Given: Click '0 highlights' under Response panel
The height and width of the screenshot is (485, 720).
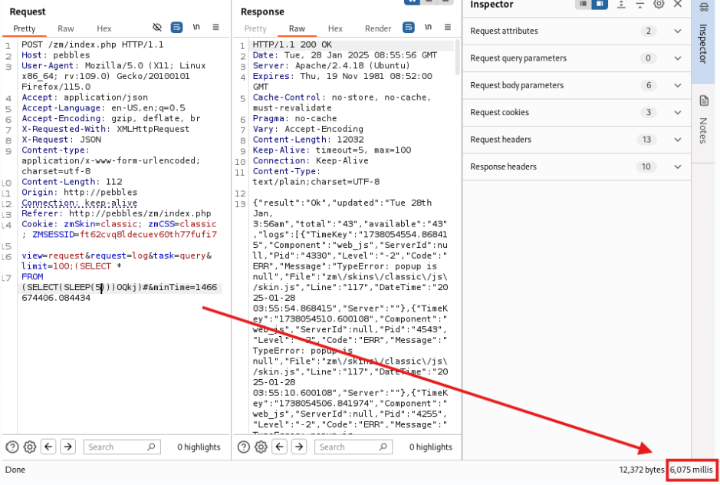Looking at the screenshot, I should click(x=431, y=447).
